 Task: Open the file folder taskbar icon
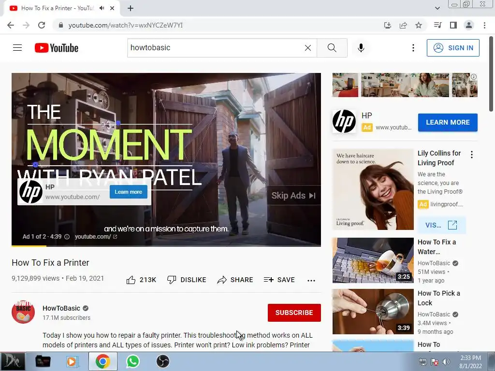(x=43, y=361)
